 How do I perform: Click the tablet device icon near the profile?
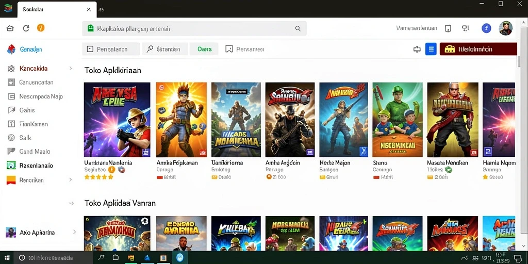click(x=448, y=29)
